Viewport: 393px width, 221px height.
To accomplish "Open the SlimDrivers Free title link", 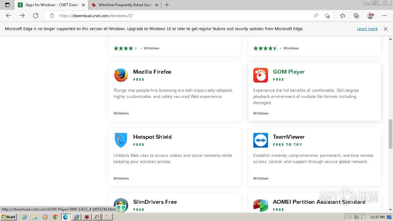I will coord(155,202).
